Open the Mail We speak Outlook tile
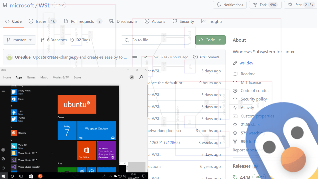Viewport: 318px width, 179px height. (x=96, y=131)
